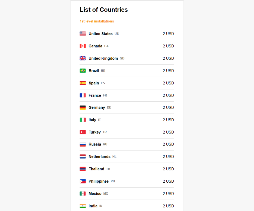
Task: Select the Italy country name
Action: coord(92,120)
